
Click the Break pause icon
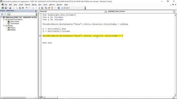(36, 8)
